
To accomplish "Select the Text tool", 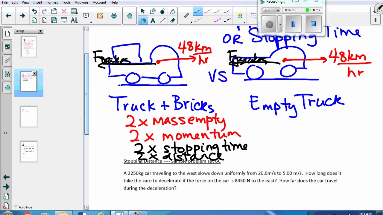I will (x=153, y=20).
